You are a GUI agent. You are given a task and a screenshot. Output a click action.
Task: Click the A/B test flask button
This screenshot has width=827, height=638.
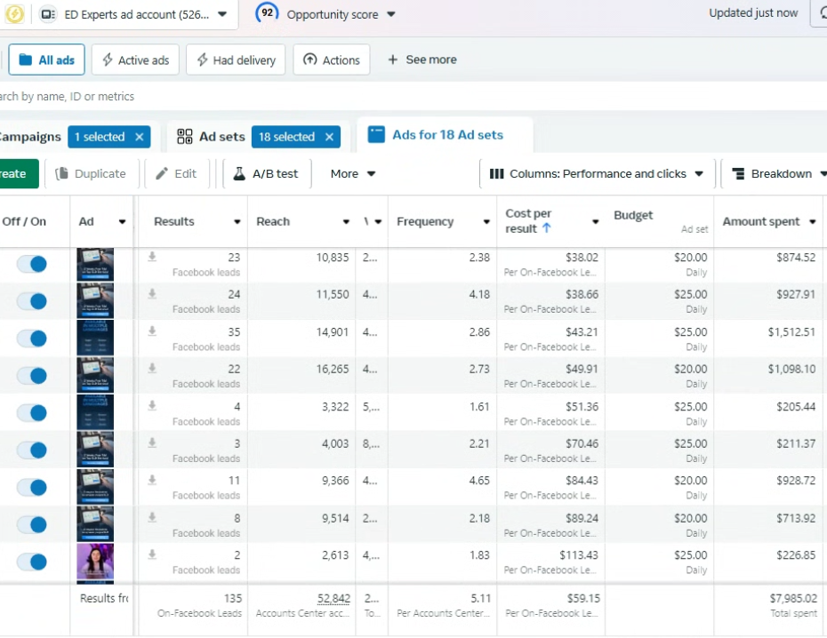(x=266, y=174)
